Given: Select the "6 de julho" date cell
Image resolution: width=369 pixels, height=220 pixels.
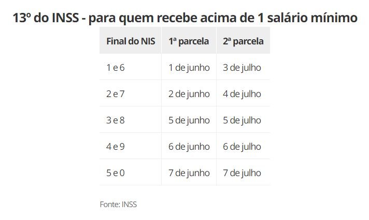Looking at the screenshot, I should click(x=242, y=147).
